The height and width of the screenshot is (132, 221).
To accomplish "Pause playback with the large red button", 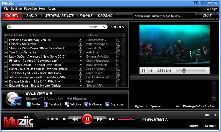I will coord(87,119).
